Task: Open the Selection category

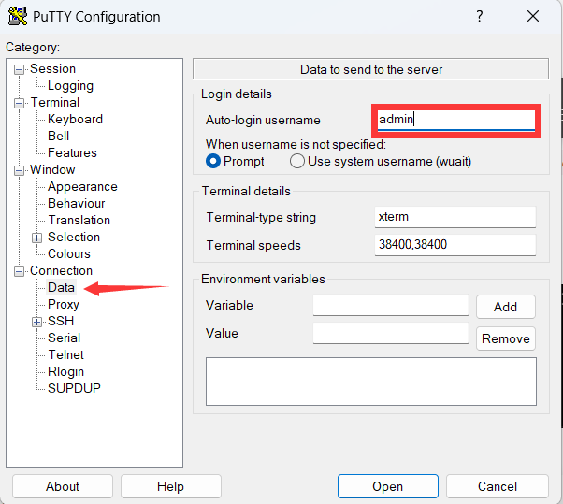Action: point(74,237)
